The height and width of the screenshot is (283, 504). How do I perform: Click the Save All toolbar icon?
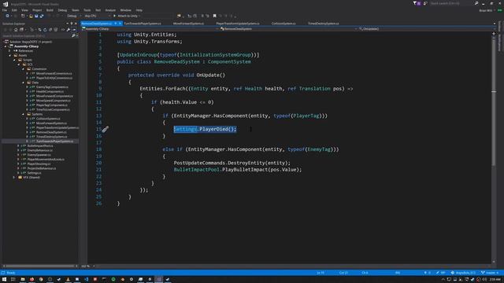coord(42,16)
